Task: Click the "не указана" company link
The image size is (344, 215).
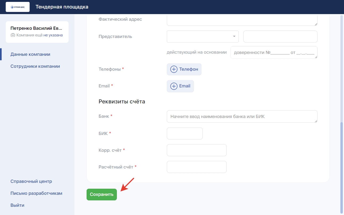Action: [53, 35]
